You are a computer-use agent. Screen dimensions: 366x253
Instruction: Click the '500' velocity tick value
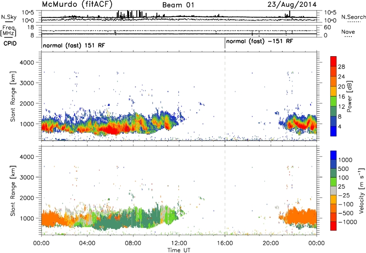click(344, 169)
